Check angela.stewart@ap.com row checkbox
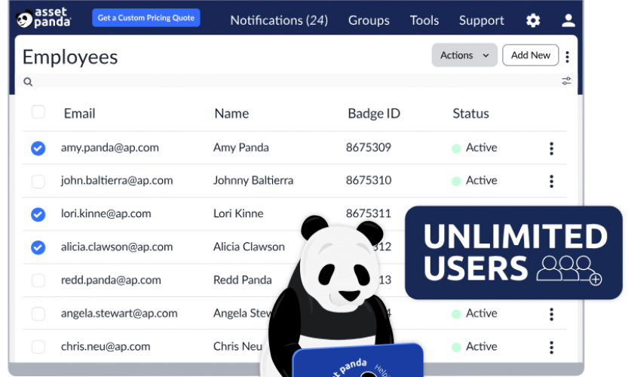Viewport: 628px width, 377px height. pos(38,314)
